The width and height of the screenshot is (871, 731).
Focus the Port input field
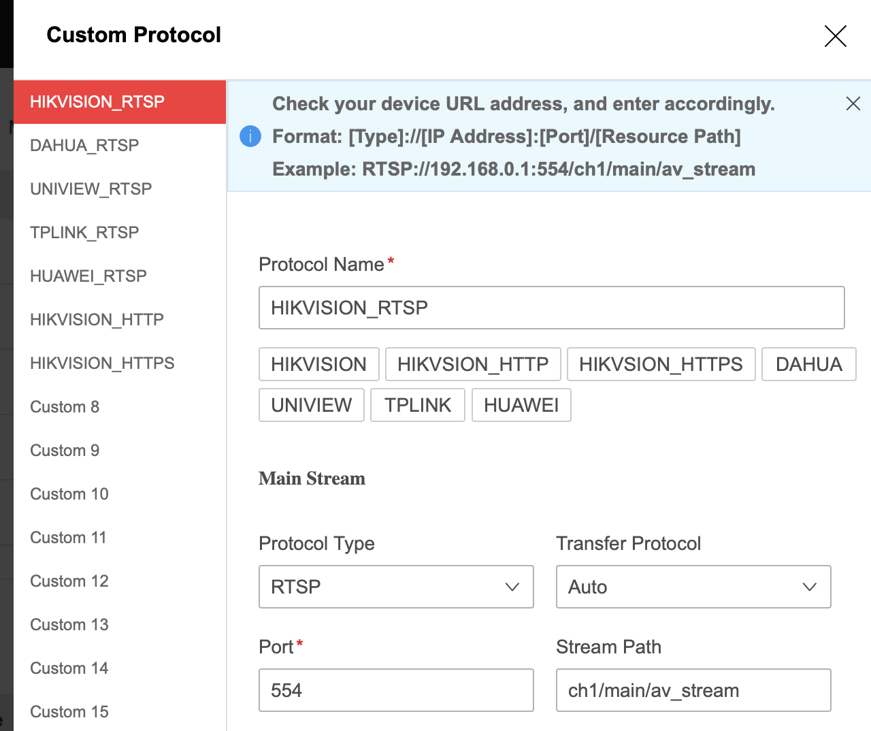click(396, 690)
